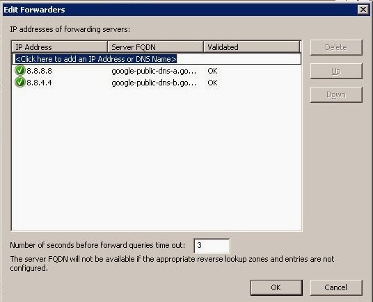This screenshot has width=373, height=302.
Task: Select the 8.8.8.8 IP address entry
Action: coord(39,71)
